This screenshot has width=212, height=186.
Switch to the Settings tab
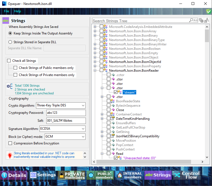(43, 175)
